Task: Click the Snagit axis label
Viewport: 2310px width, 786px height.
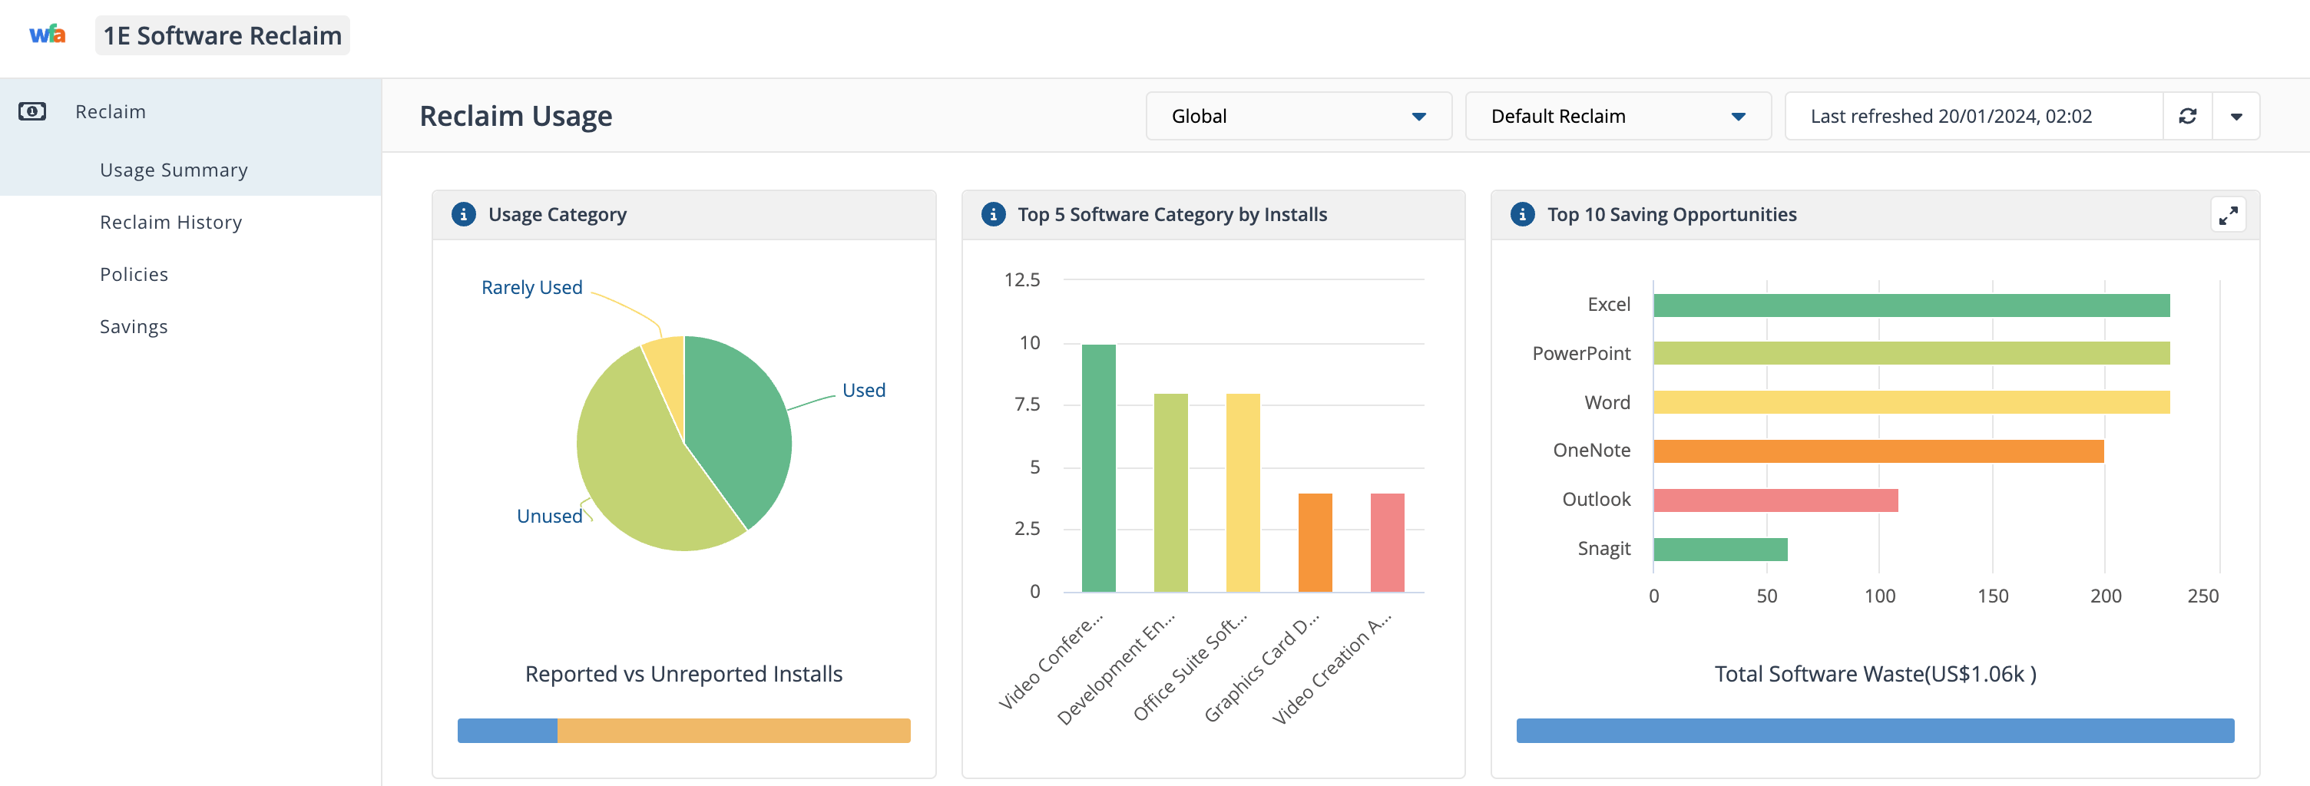Action: tap(1604, 549)
